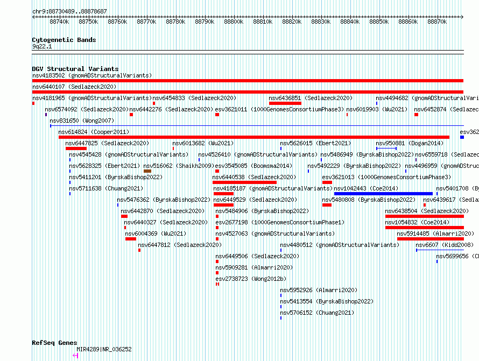This screenshot has height=361, width=479.
Task: Open nsv6574092 (Sedlazeck2020) label
Action: pyautogui.click(x=87, y=109)
